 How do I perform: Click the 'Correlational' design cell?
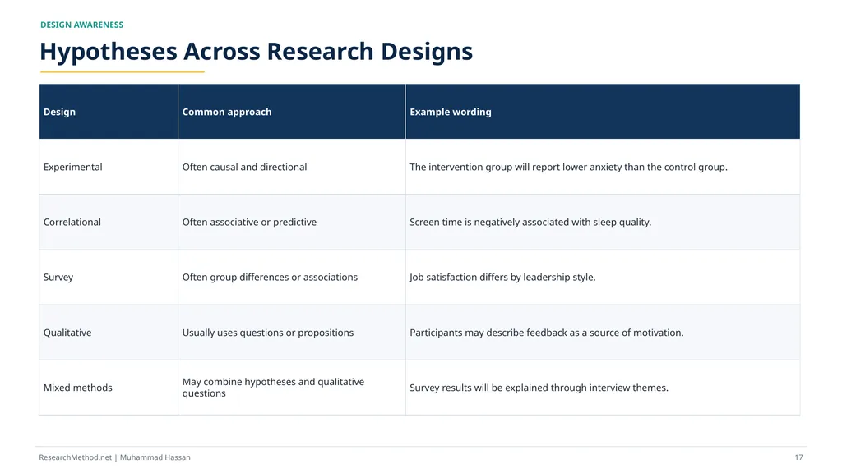tap(109, 222)
